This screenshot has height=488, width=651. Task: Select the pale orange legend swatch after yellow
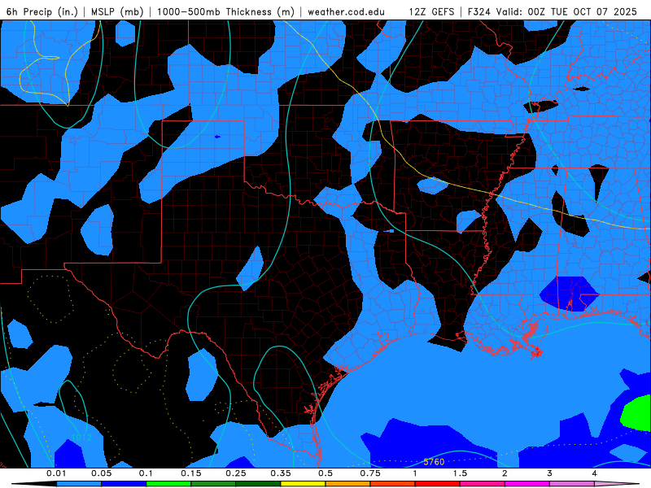348,484
